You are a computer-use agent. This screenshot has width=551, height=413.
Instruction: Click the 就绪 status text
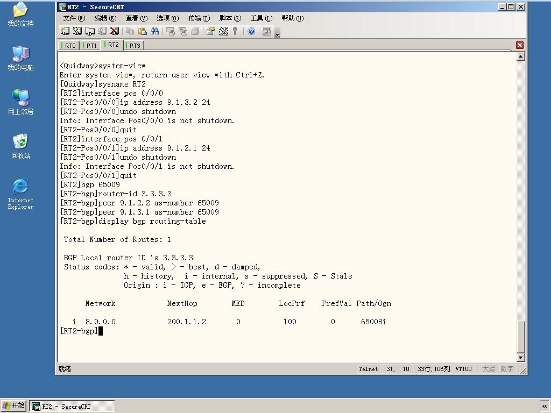click(65, 369)
